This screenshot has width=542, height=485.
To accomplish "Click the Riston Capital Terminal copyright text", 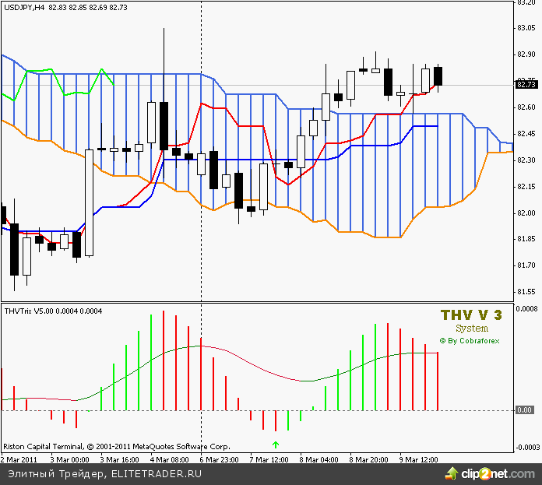I will 117,447.
